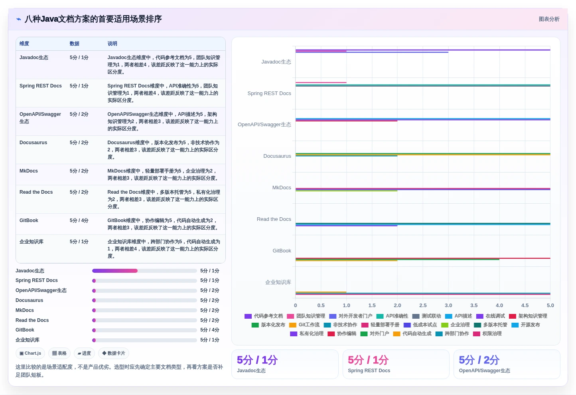Select the 数据卡片 chip

[114, 353]
